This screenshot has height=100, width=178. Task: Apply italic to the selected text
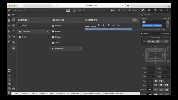(x=104, y=25)
